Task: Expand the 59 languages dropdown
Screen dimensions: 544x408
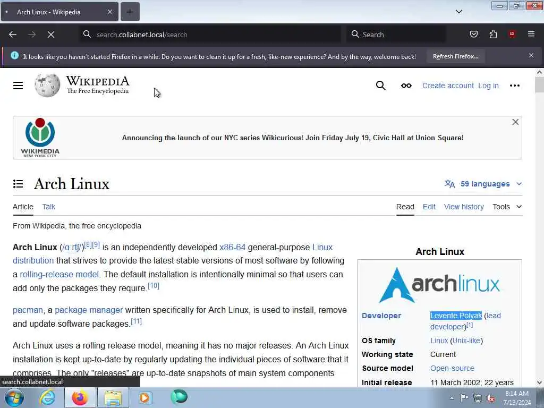Action: pyautogui.click(x=483, y=184)
